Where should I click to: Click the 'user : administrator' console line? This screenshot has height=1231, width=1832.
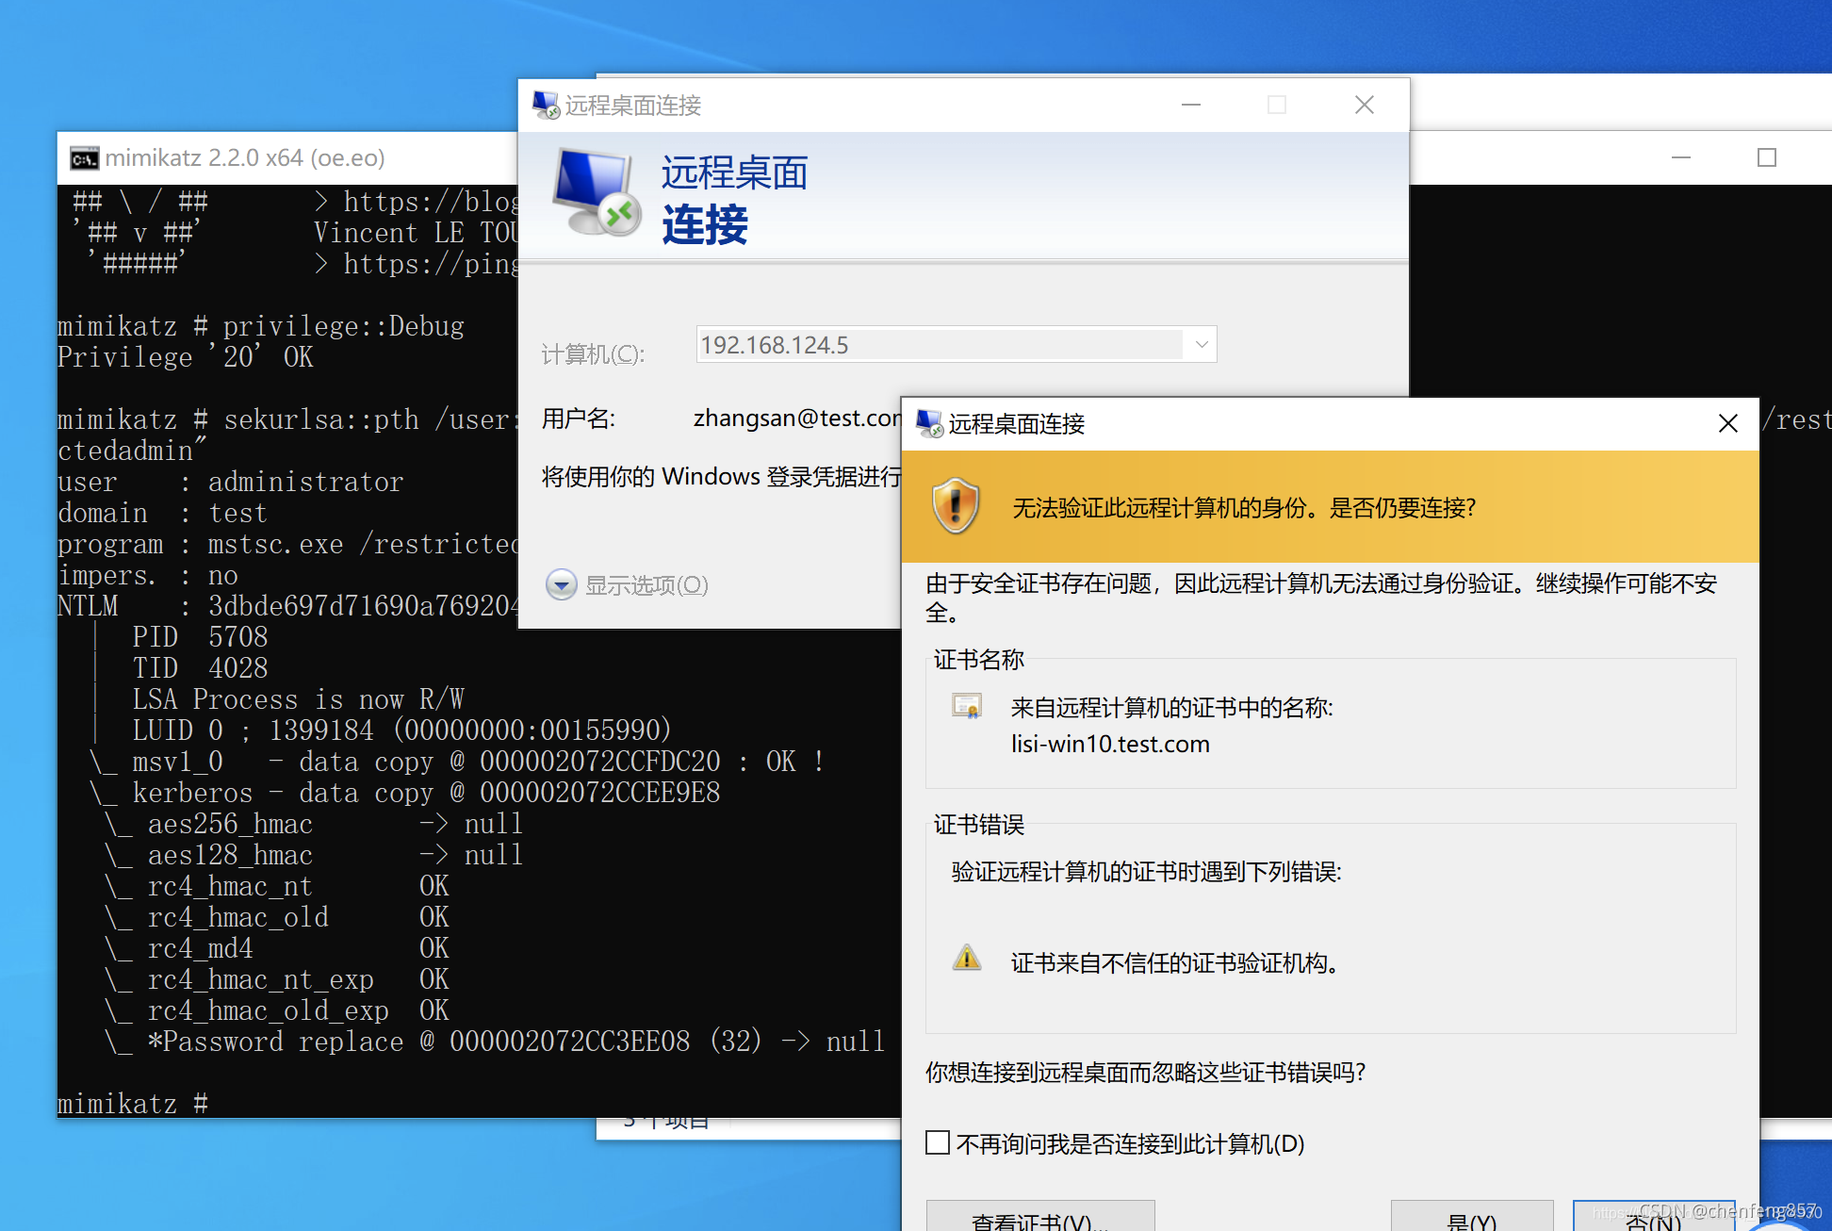click(231, 482)
